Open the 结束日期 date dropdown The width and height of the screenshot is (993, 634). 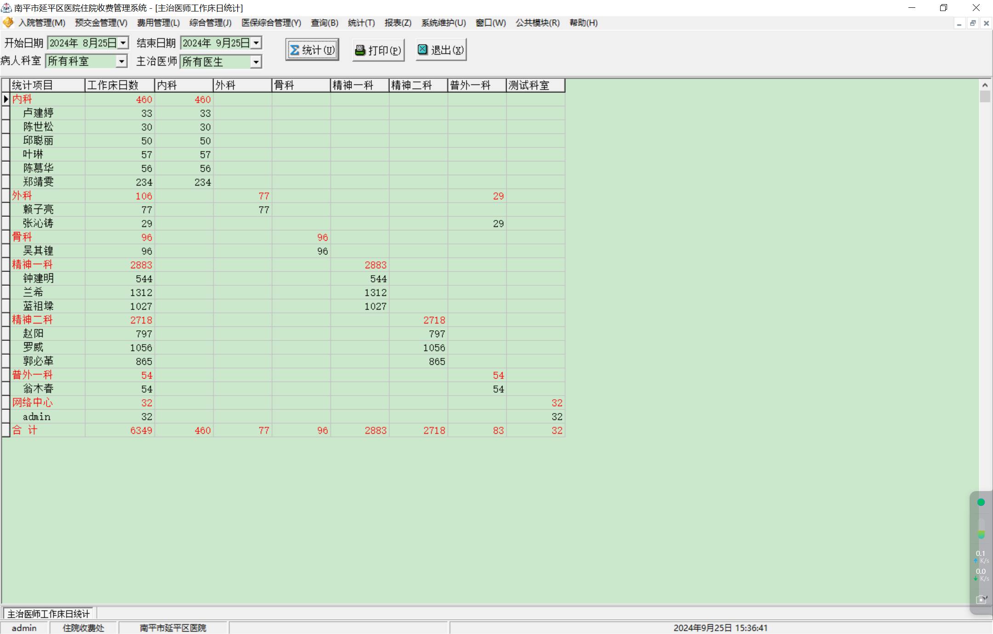click(x=256, y=43)
